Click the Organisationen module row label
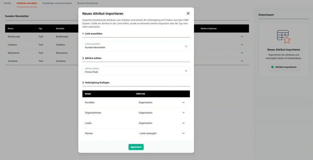313x160 pixels. coord(93,113)
